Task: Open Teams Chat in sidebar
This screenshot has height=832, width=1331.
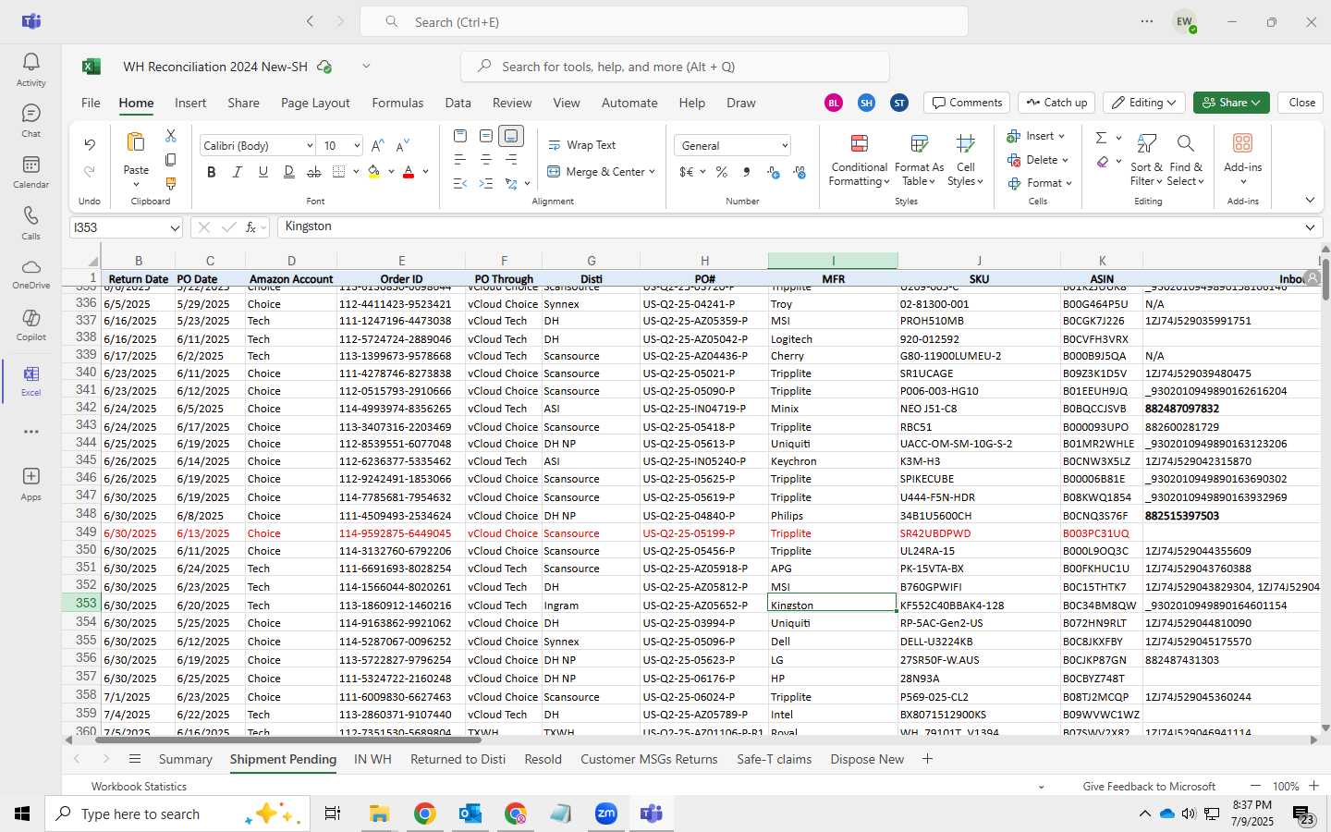Action: 31,120
